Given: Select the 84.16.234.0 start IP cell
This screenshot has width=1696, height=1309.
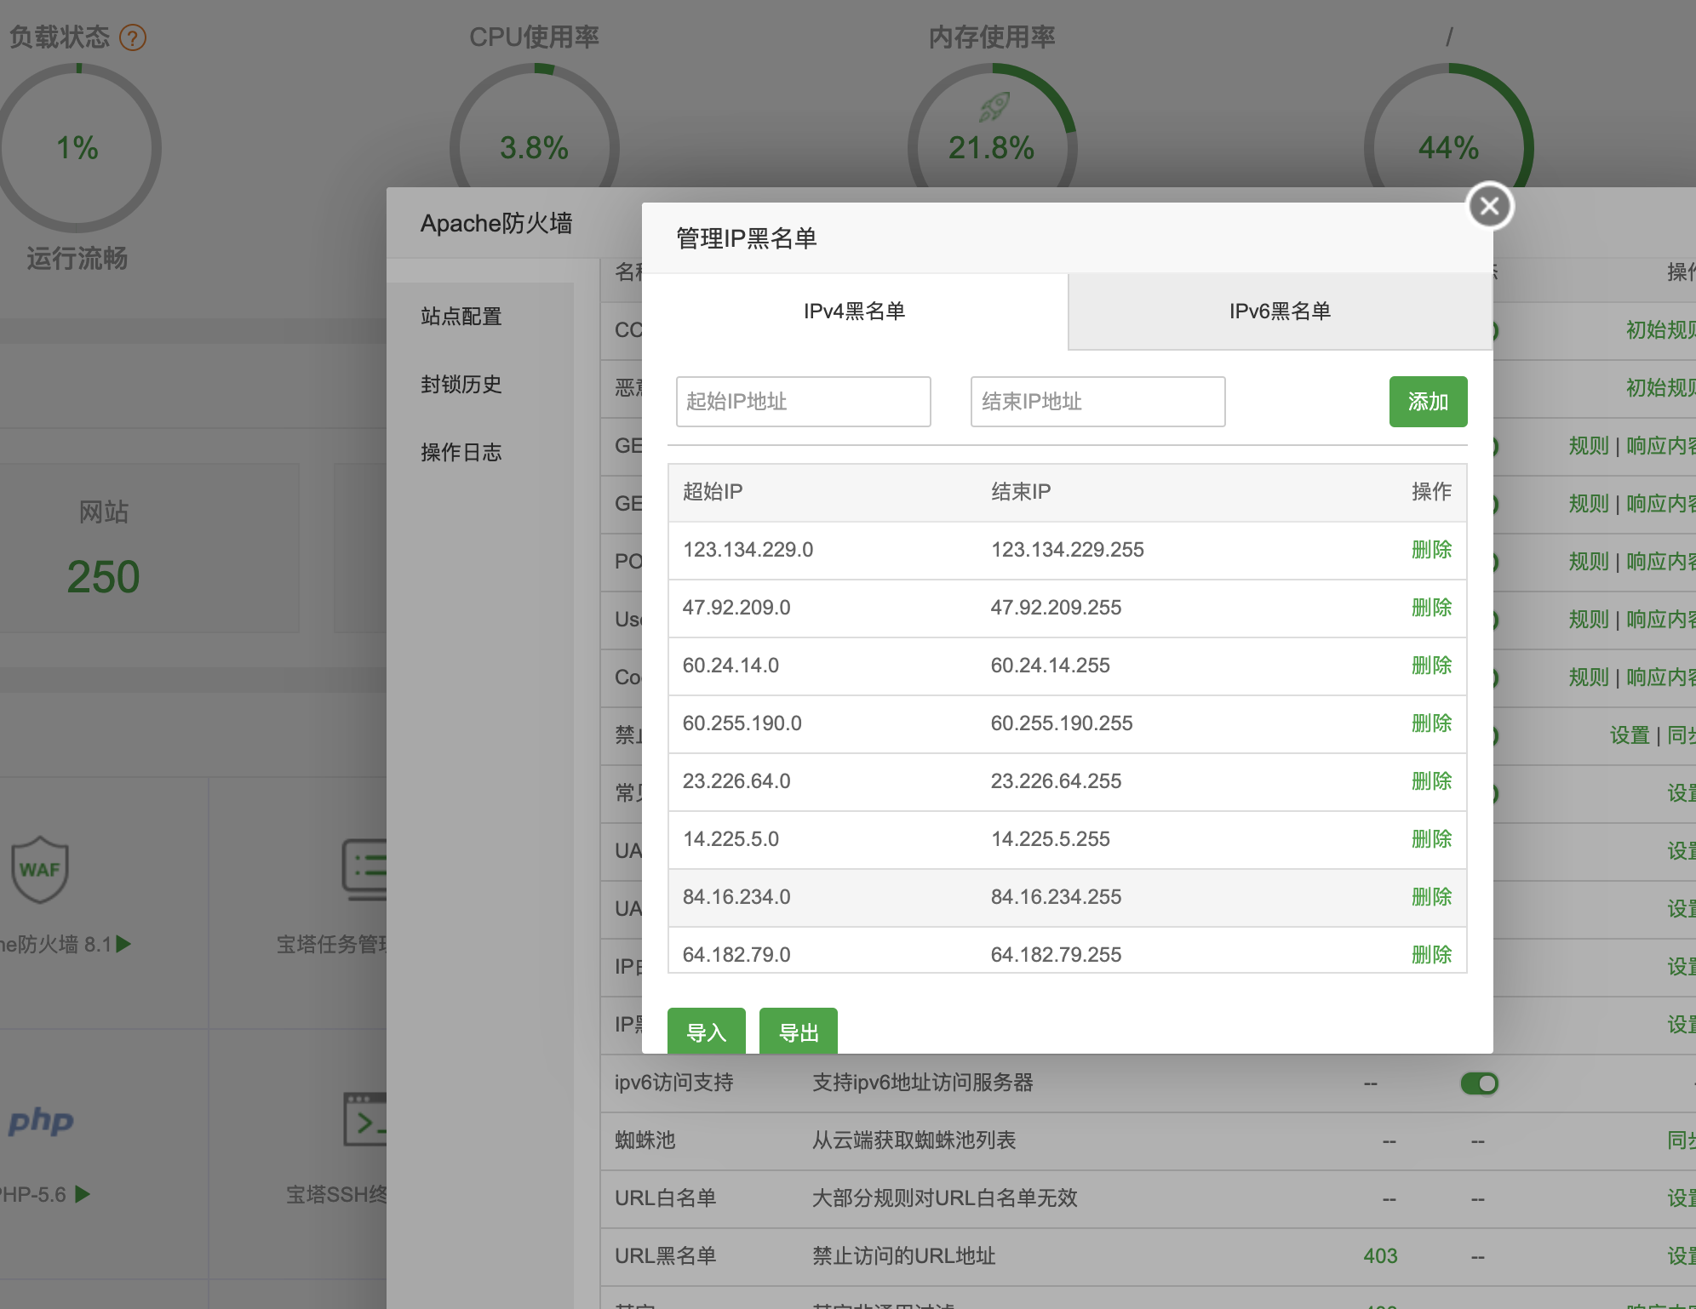Looking at the screenshot, I should pos(736,897).
